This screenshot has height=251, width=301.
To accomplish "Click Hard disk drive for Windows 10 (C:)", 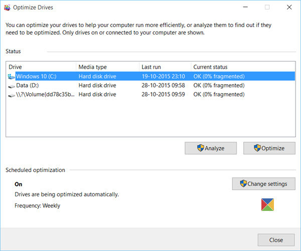I will tap(97, 76).
